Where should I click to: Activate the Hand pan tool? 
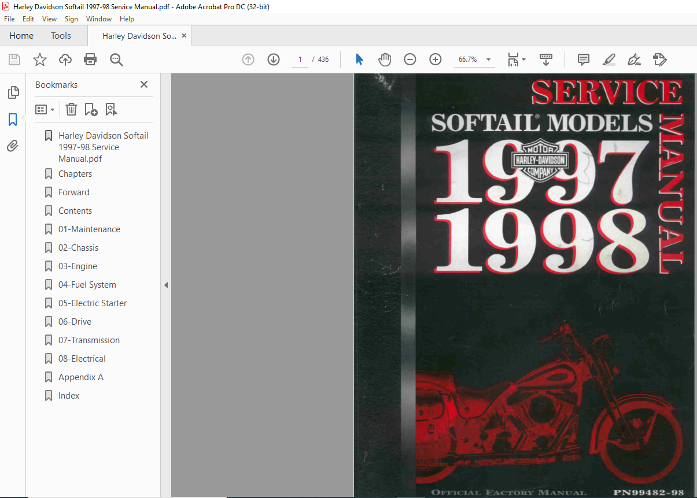coord(385,60)
